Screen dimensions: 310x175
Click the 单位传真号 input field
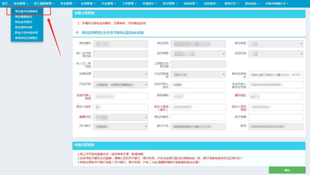[x=198, y=117]
